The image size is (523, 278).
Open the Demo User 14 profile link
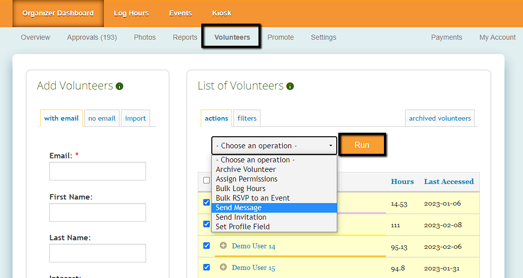(x=253, y=246)
